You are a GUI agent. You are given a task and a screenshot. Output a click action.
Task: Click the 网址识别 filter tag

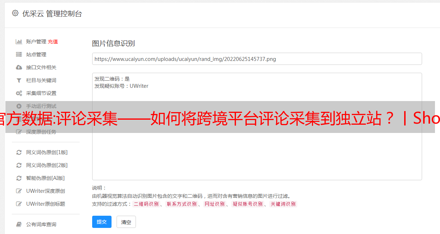point(214,204)
